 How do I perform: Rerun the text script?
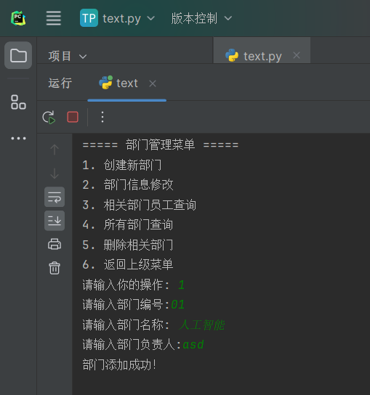click(49, 117)
